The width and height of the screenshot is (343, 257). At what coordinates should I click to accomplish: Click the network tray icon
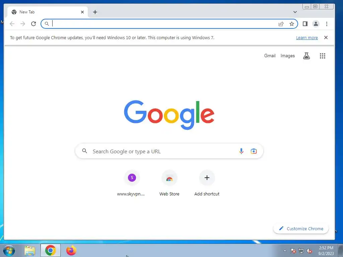(x=301, y=251)
